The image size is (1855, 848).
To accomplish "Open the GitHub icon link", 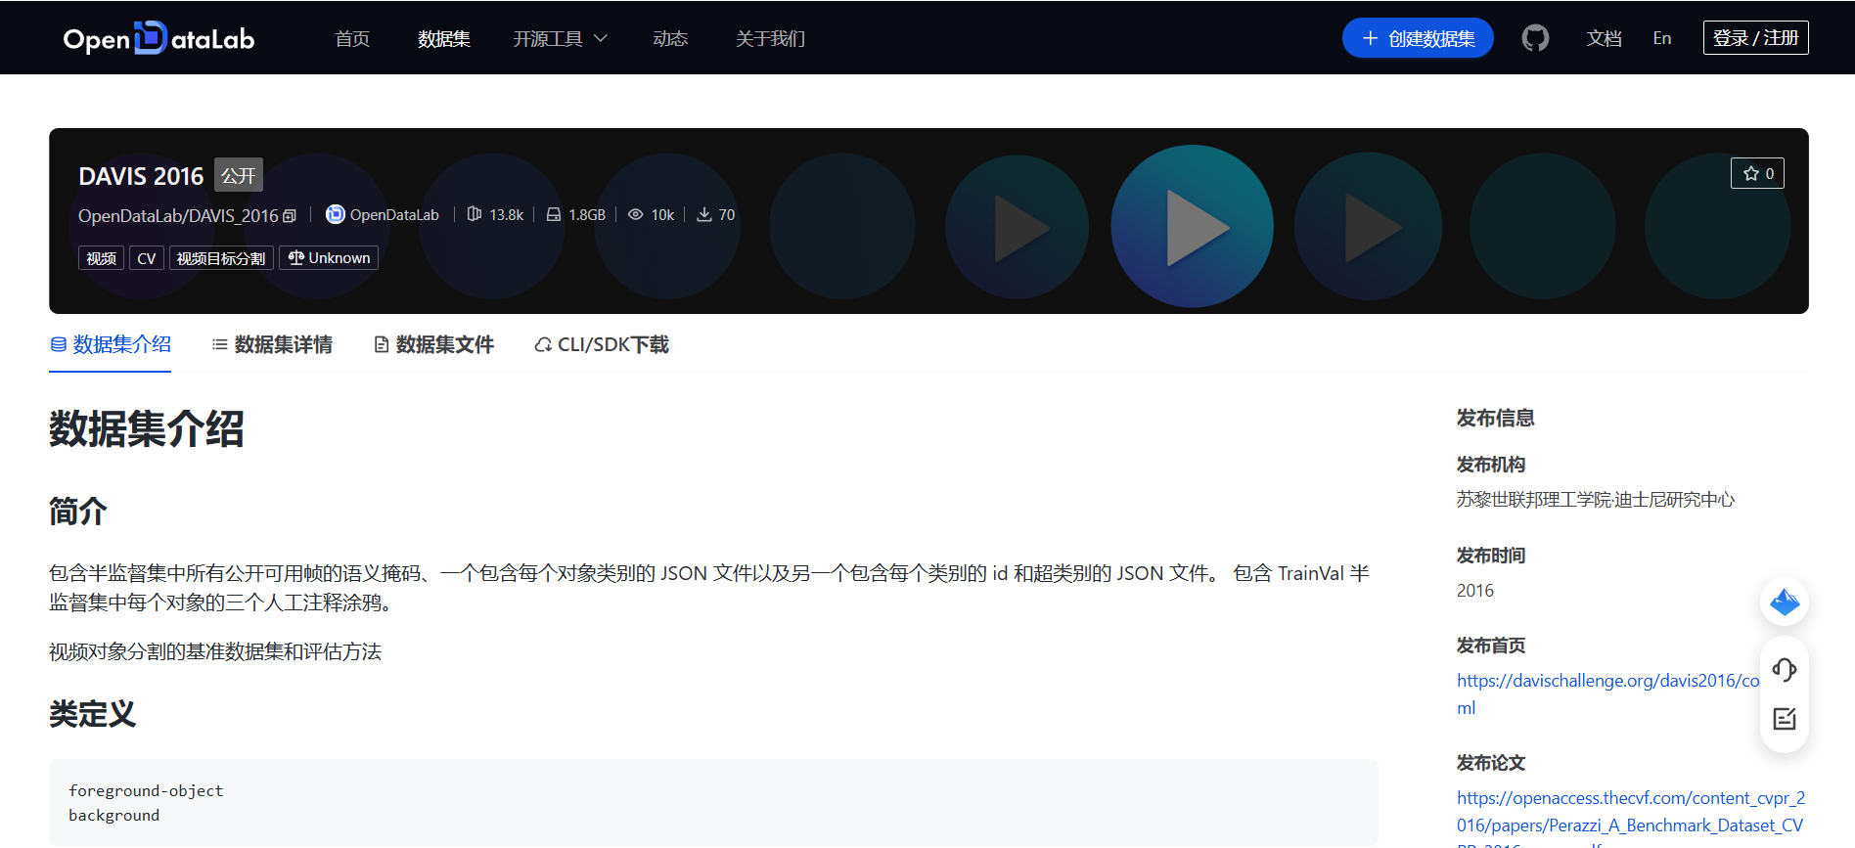I will click(x=1535, y=38).
